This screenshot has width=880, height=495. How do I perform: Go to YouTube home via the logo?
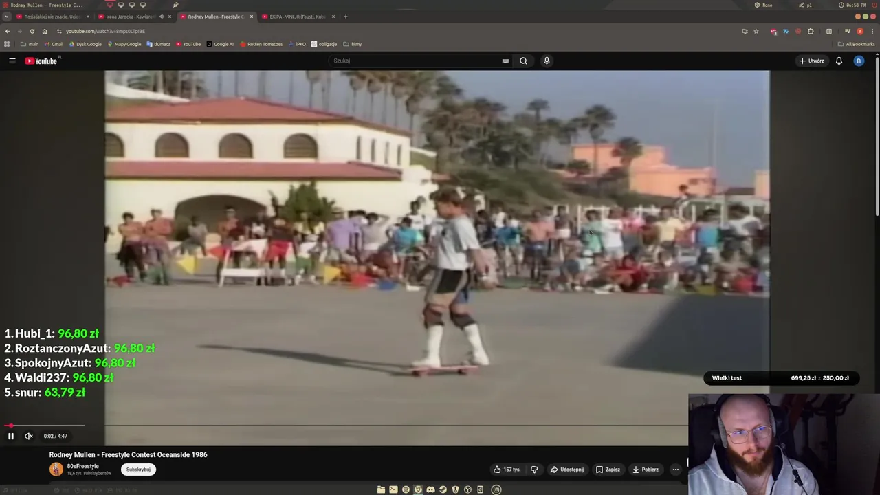41,60
